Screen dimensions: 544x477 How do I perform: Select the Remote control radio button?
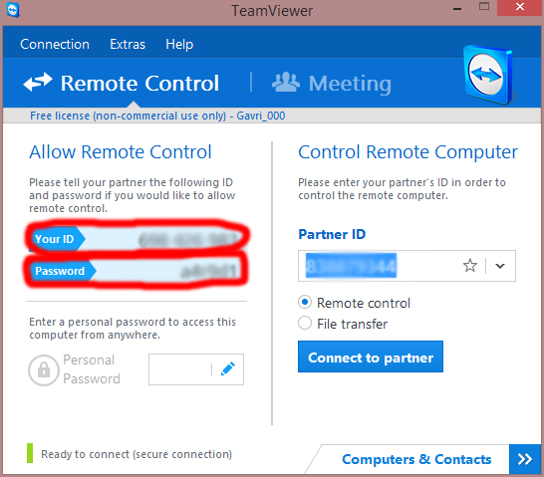(305, 303)
